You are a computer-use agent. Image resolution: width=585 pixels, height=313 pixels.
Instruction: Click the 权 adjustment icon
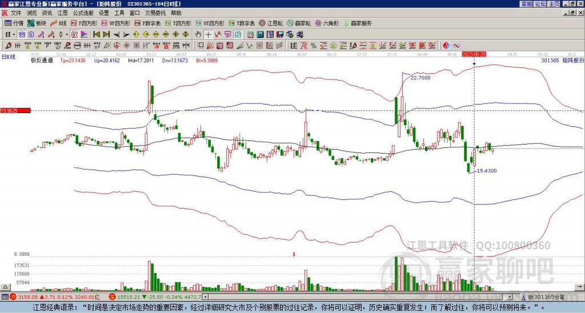point(74,35)
